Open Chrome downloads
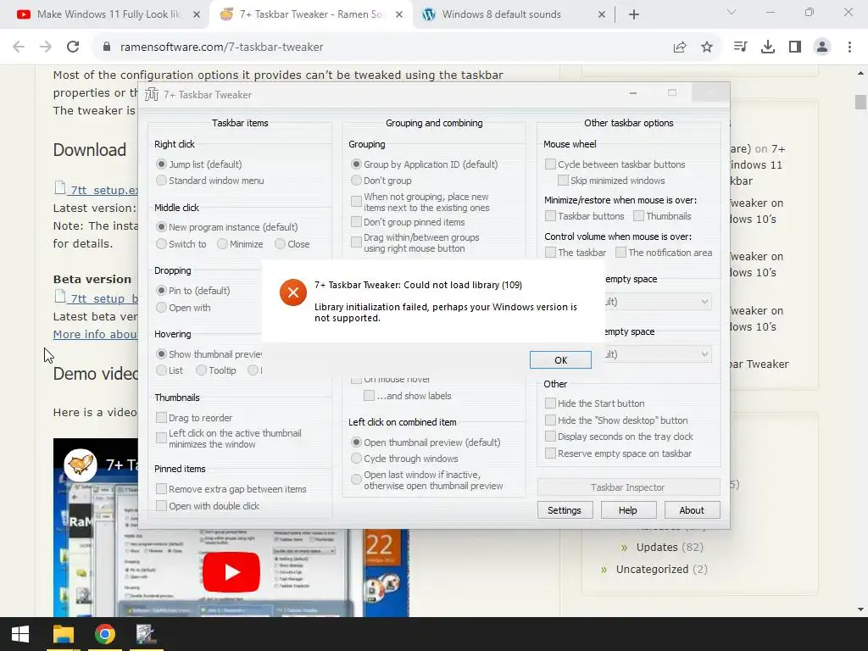Viewport: 868px width, 651px height. pyautogui.click(x=768, y=47)
